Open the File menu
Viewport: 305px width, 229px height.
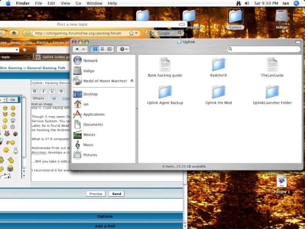click(39, 3)
